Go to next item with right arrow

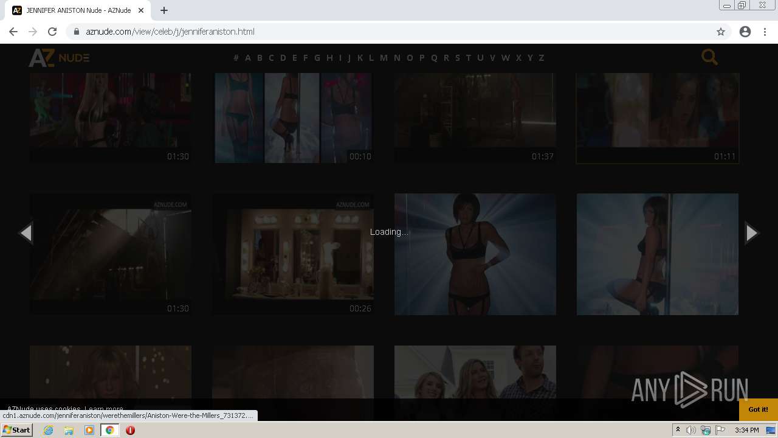(752, 232)
